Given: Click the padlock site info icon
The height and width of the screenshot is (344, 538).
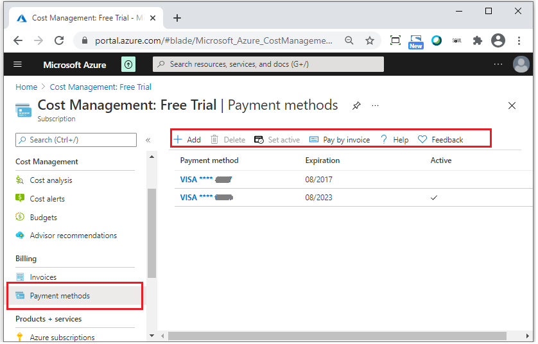Looking at the screenshot, I should pos(85,41).
